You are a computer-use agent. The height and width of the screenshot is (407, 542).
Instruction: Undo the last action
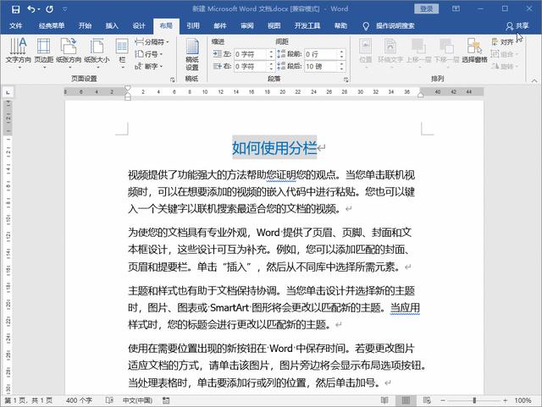click(x=30, y=9)
